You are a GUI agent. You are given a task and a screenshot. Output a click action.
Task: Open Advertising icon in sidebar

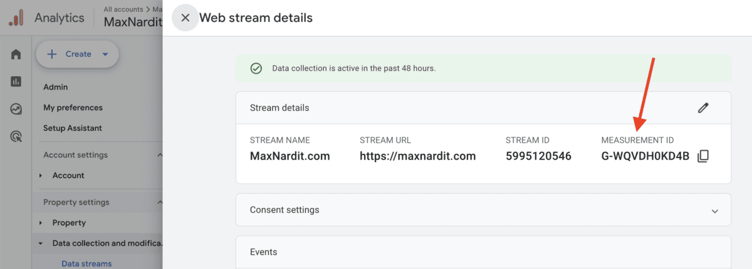16,136
